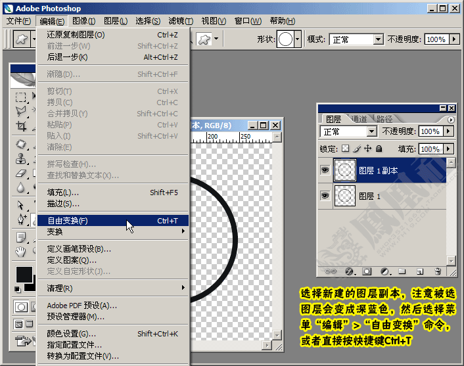Open options bar 不透明度 slider arrow
This screenshot has height=366, width=464.
(x=455, y=39)
